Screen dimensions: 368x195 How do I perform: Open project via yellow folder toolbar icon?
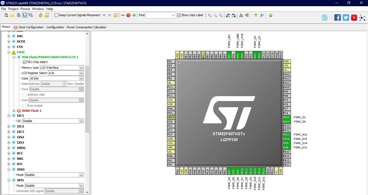(x=12, y=15)
